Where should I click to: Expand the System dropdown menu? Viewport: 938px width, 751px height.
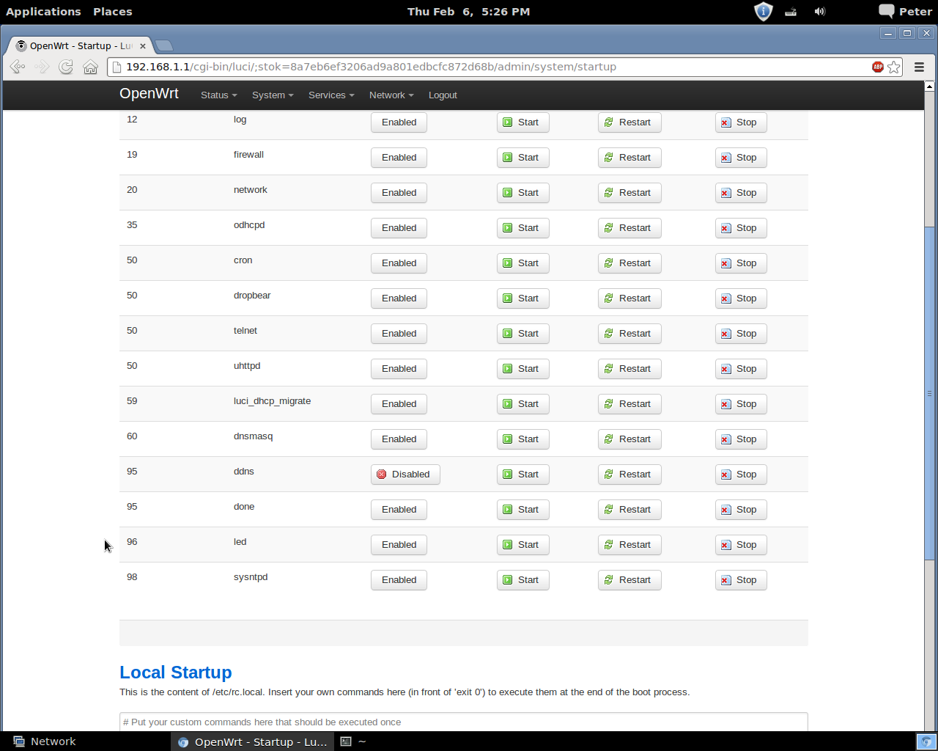tap(272, 95)
